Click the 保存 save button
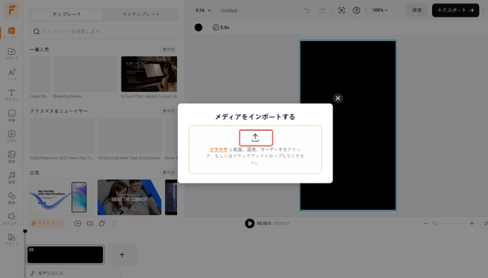 [417, 10]
